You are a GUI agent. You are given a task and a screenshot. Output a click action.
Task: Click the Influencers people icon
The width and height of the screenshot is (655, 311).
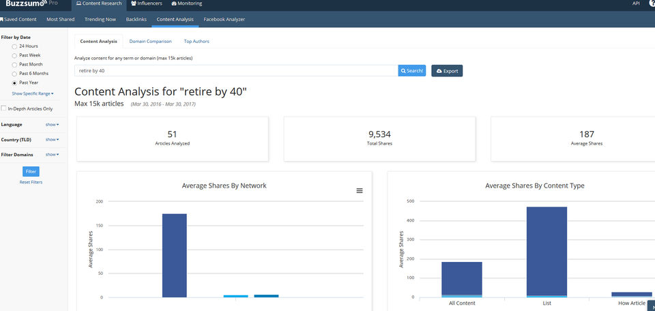point(134,3)
